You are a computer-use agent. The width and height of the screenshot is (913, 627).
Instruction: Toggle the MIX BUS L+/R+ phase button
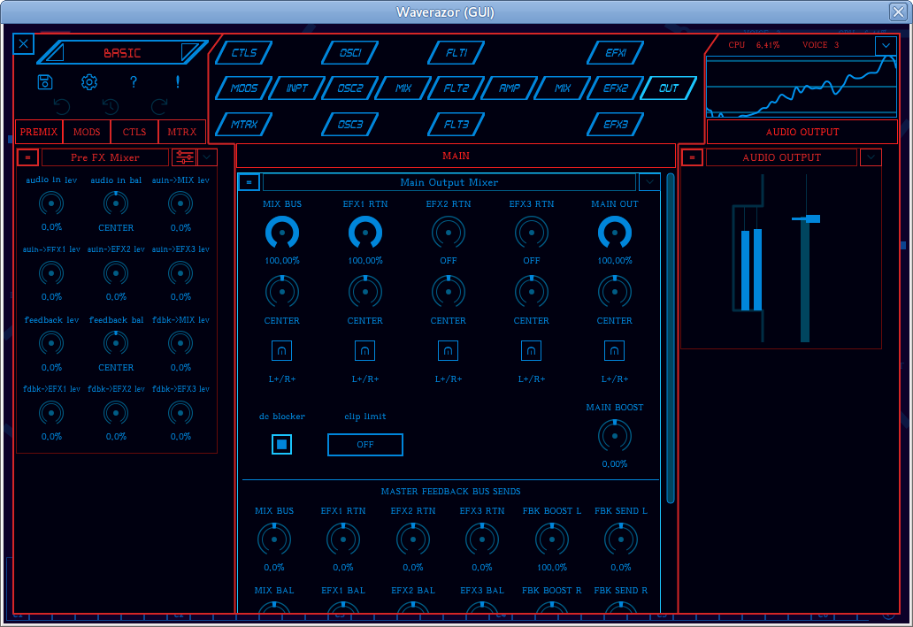click(282, 351)
